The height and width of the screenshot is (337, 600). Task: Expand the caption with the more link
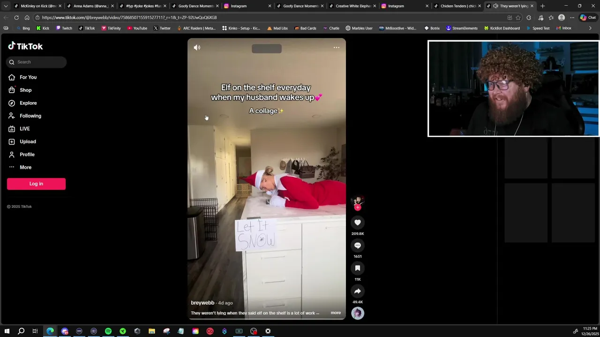(336, 313)
